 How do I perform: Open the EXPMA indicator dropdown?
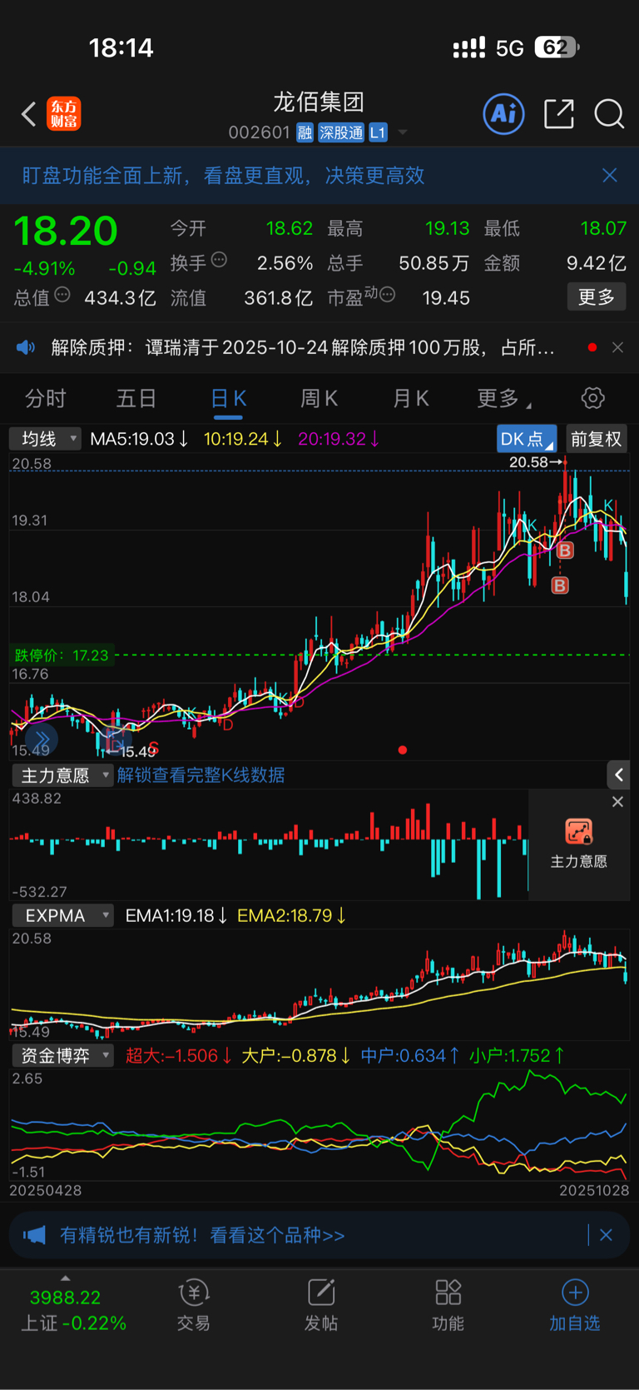coord(62,915)
